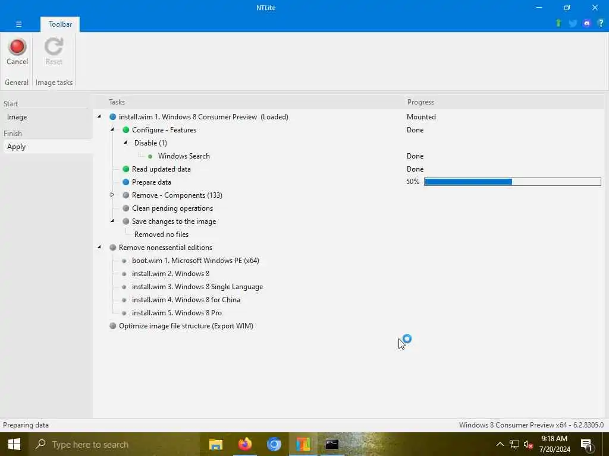Open the hamburger menu
The image size is (609, 456).
(x=18, y=24)
